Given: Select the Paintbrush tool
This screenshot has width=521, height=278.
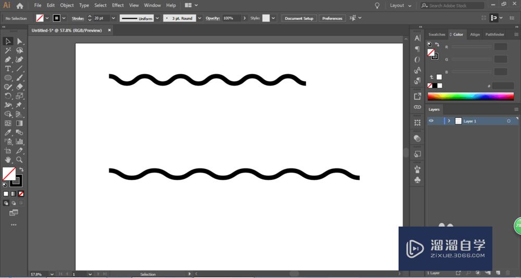Looking at the screenshot, I should tap(20, 78).
